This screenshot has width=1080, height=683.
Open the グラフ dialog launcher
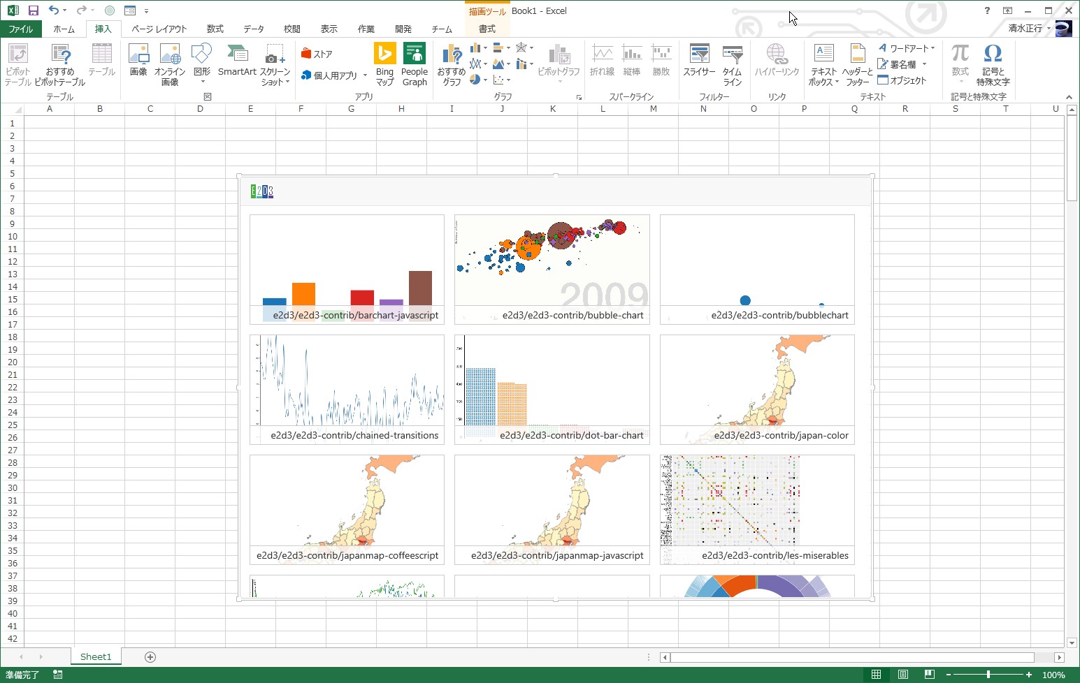[579, 97]
